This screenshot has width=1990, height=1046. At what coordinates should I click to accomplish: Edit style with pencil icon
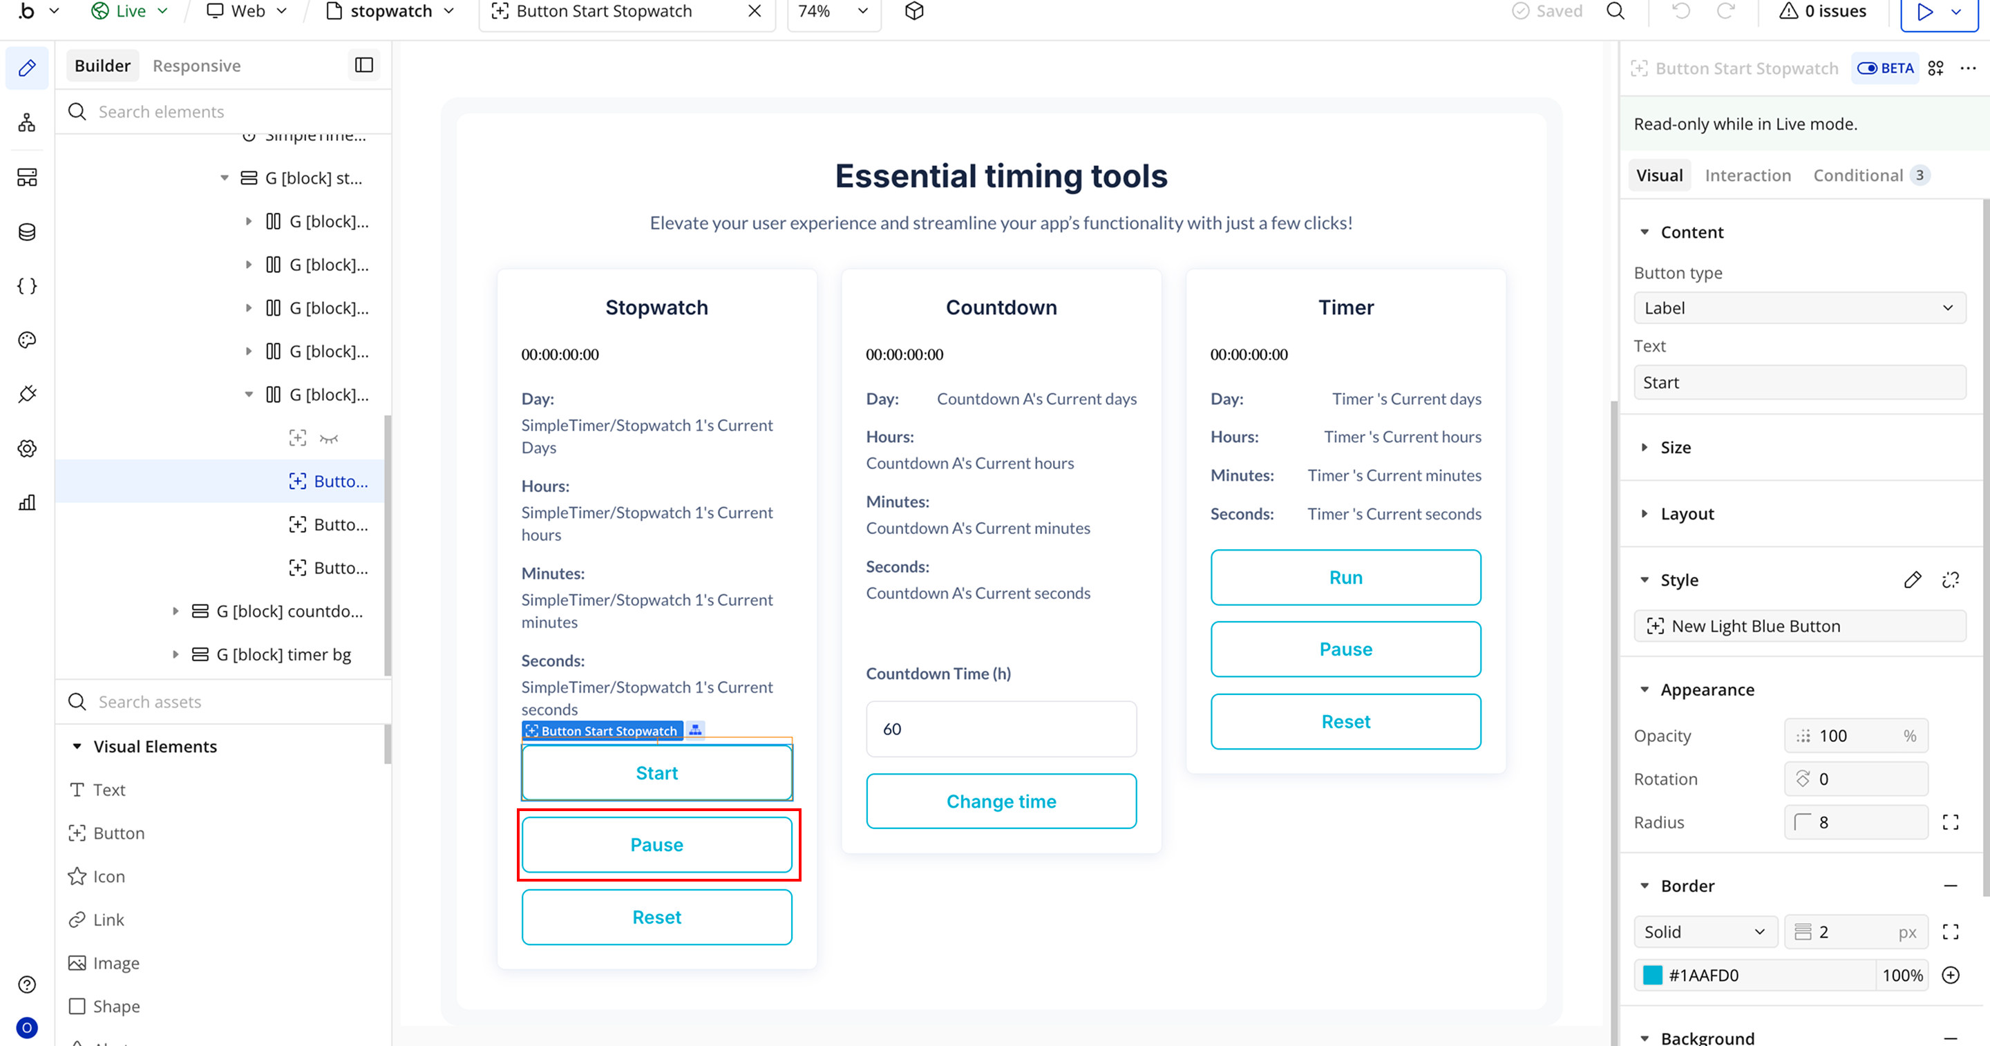click(1912, 580)
